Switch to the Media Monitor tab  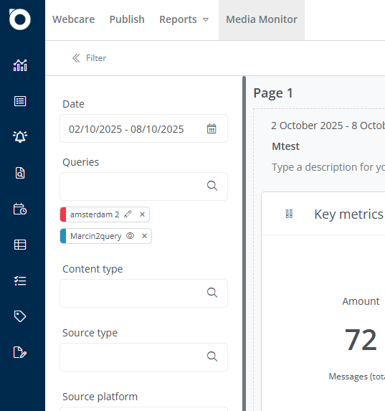pos(262,19)
